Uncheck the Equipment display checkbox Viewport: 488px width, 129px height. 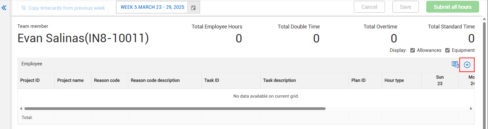pos(447,50)
